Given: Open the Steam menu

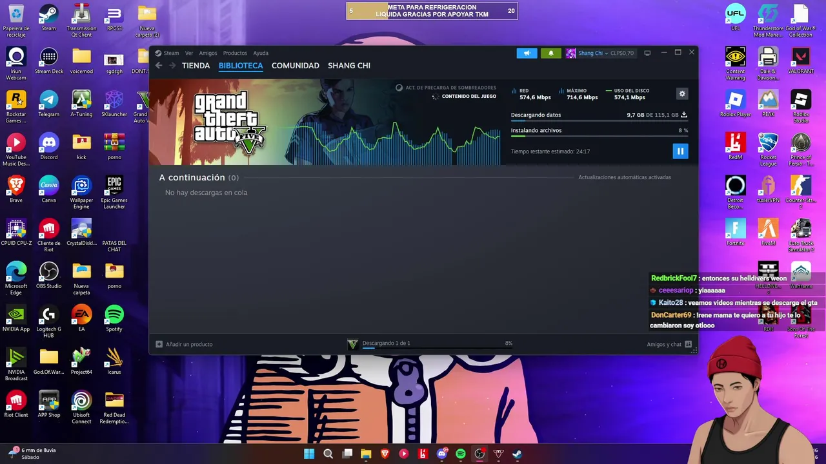Looking at the screenshot, I should [167, 53].
